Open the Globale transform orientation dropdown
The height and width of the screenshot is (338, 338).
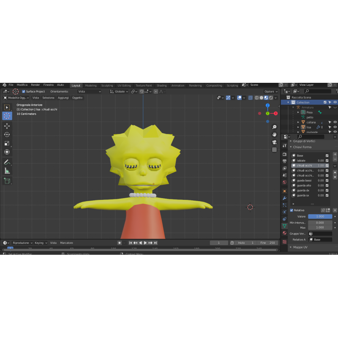tap(119, 92)
